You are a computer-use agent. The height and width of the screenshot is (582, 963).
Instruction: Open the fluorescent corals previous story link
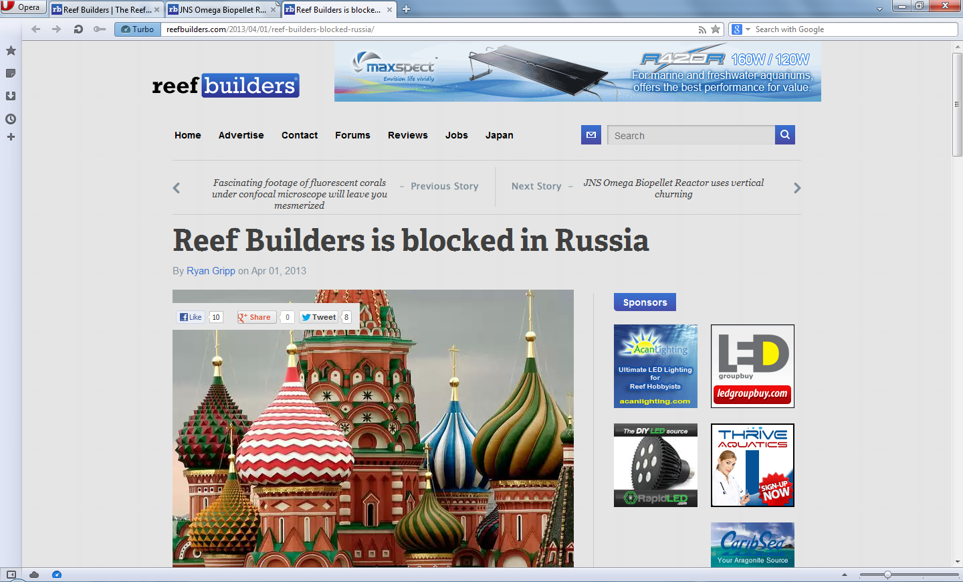pyautogui.click(x=300, y=194)
